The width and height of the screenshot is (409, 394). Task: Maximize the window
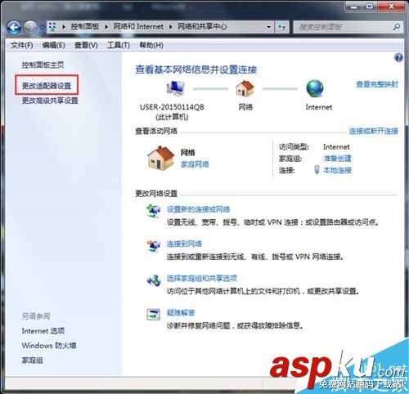[x=370, y=7]
